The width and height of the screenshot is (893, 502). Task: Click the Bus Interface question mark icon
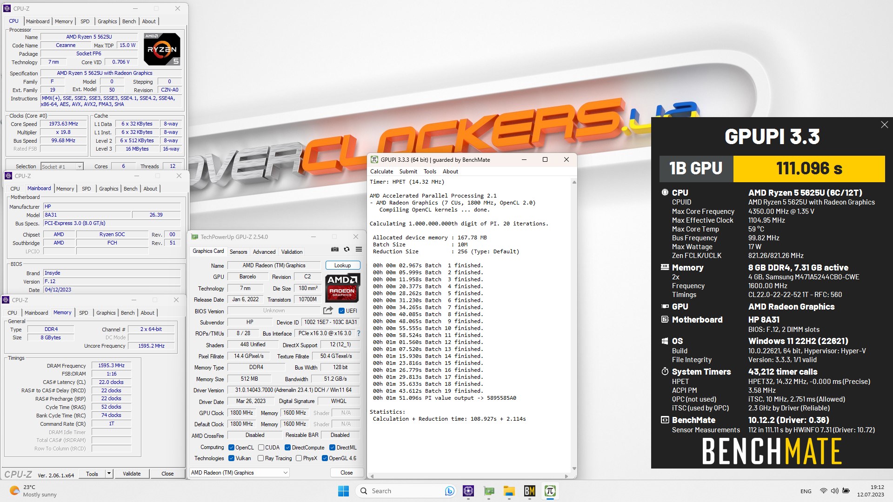tap(359, 333)
